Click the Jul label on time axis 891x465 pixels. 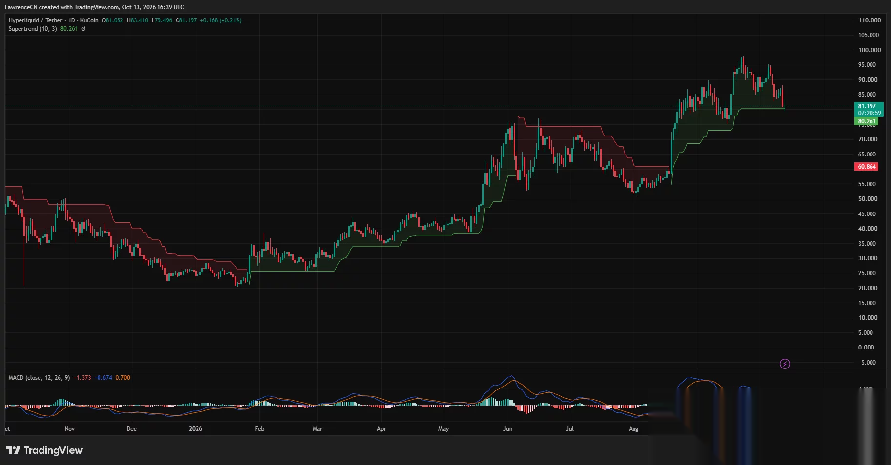tap(569, 429)
